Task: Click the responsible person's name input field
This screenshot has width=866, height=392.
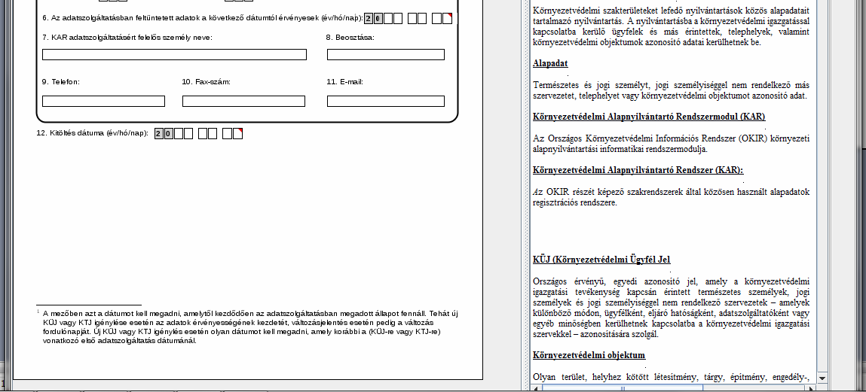Action: (x=175, y=55)
